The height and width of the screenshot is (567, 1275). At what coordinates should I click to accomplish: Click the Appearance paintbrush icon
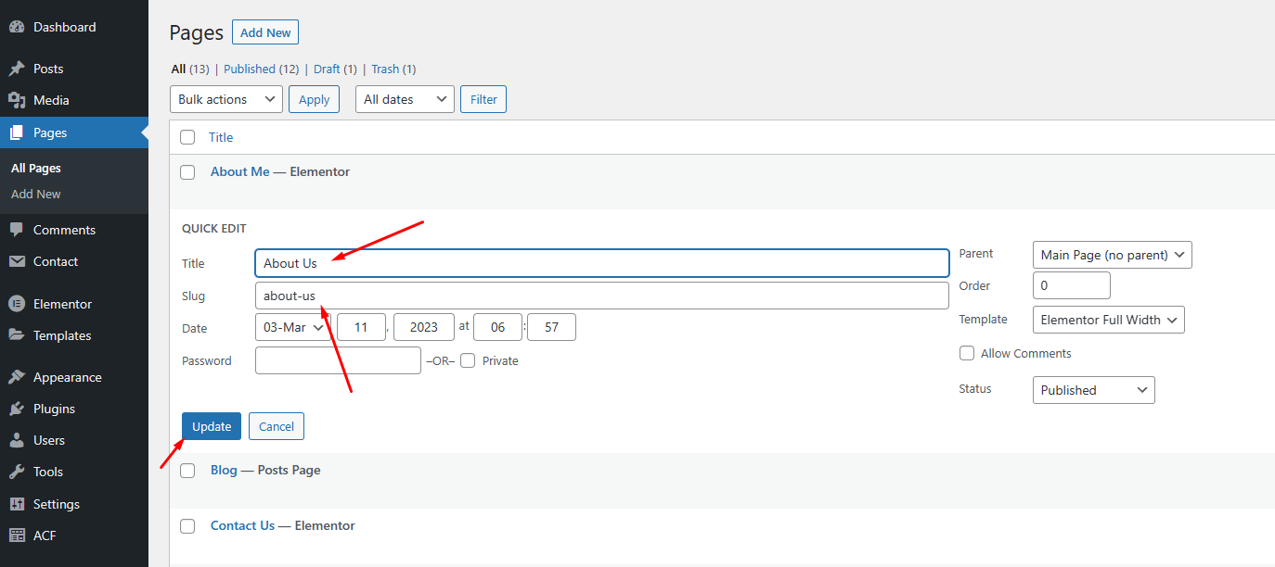pos(17,377)
